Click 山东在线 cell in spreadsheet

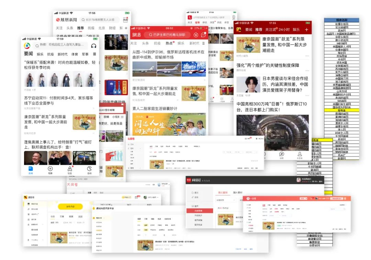click(342, 91)
